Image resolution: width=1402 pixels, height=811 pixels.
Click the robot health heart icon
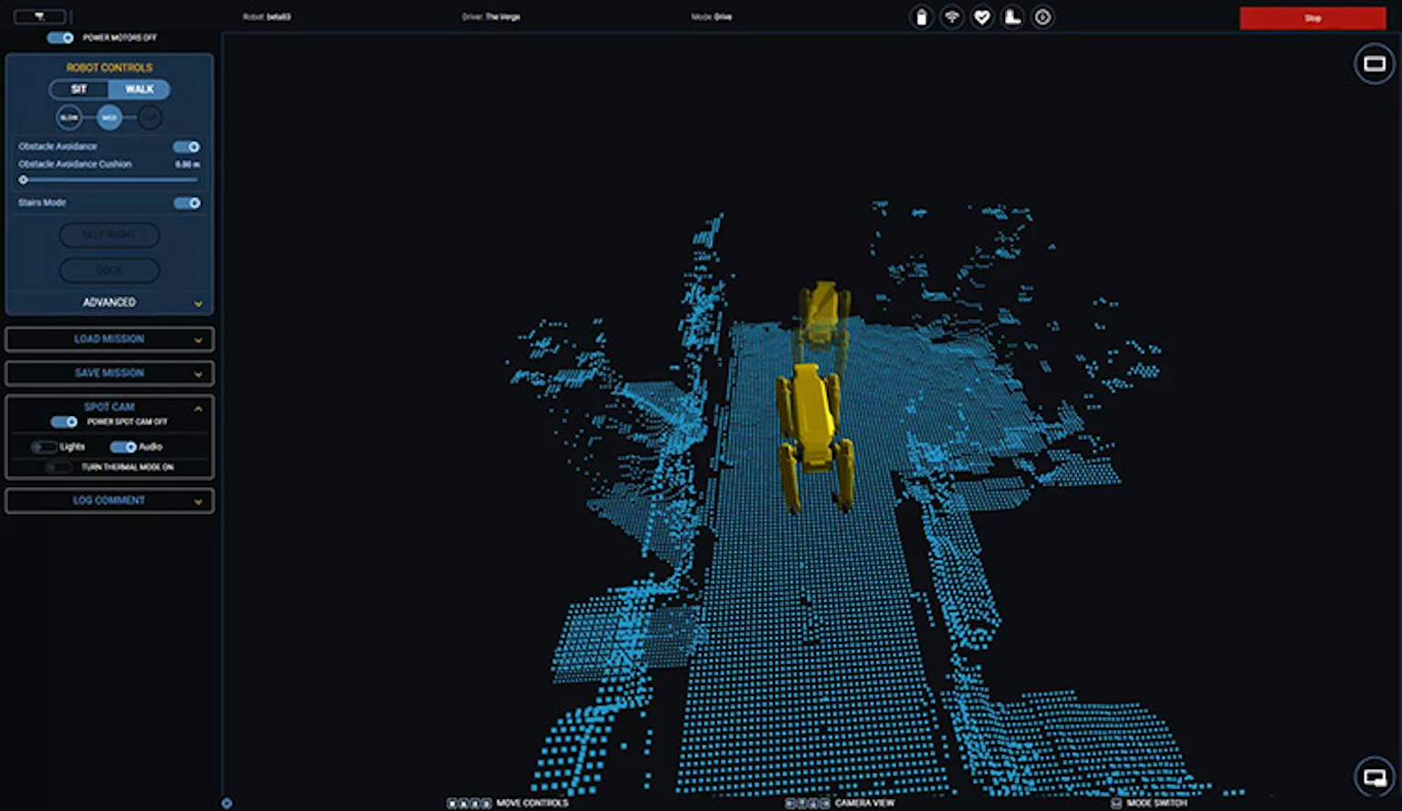click(982, 17)
